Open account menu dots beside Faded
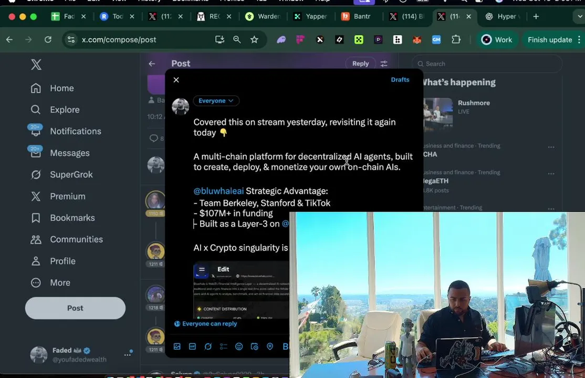The width and height of the screenshot is (585, 378). [x=127, y=355]
